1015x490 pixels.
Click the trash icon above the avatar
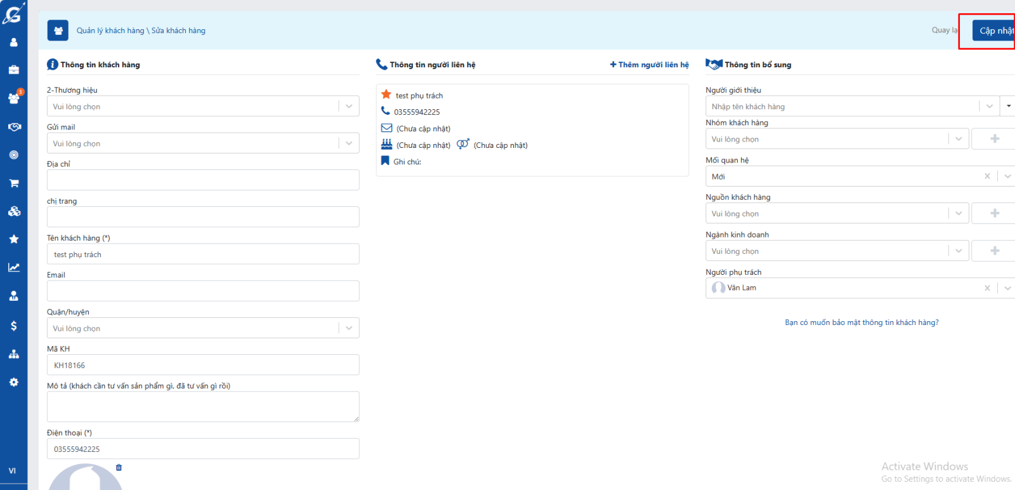(119, 468)
